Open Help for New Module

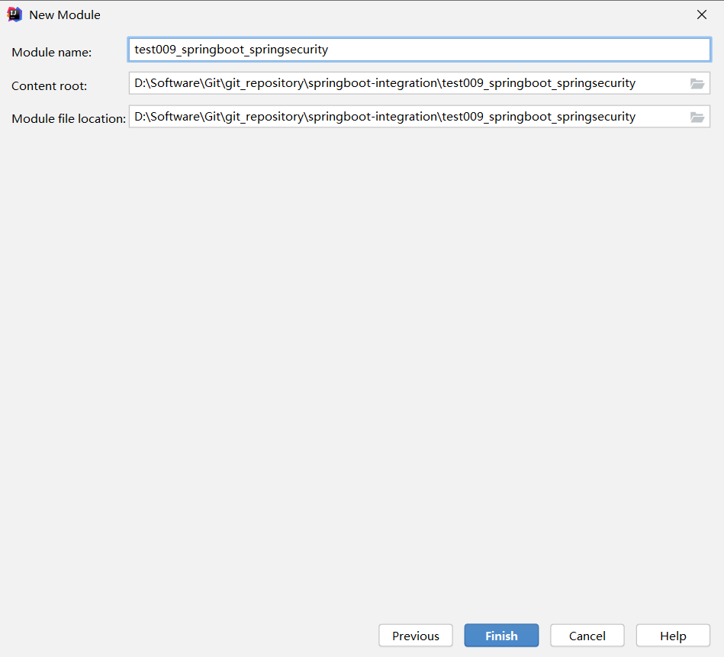coord(673,636)
